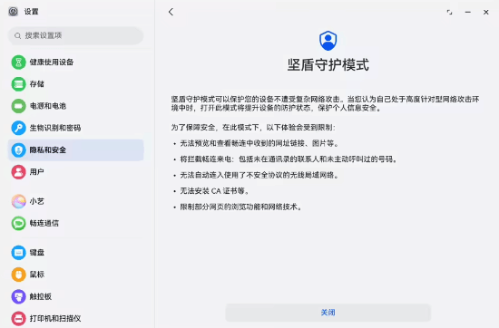Click the 电源和电池 battery icon

pos(18,106)
